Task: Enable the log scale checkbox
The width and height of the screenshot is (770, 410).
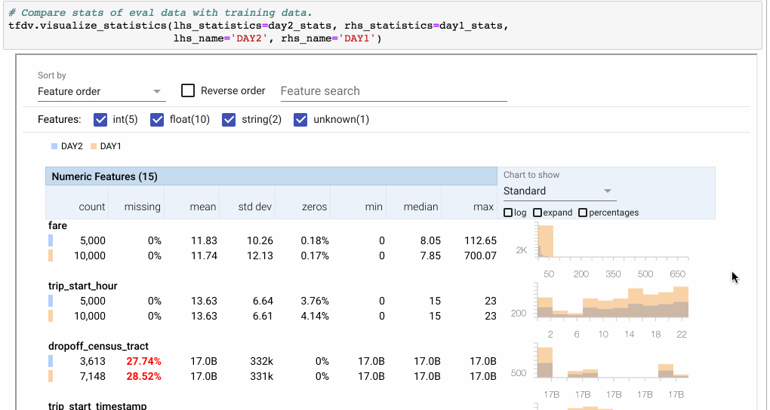Action: (x=508, y=213)
